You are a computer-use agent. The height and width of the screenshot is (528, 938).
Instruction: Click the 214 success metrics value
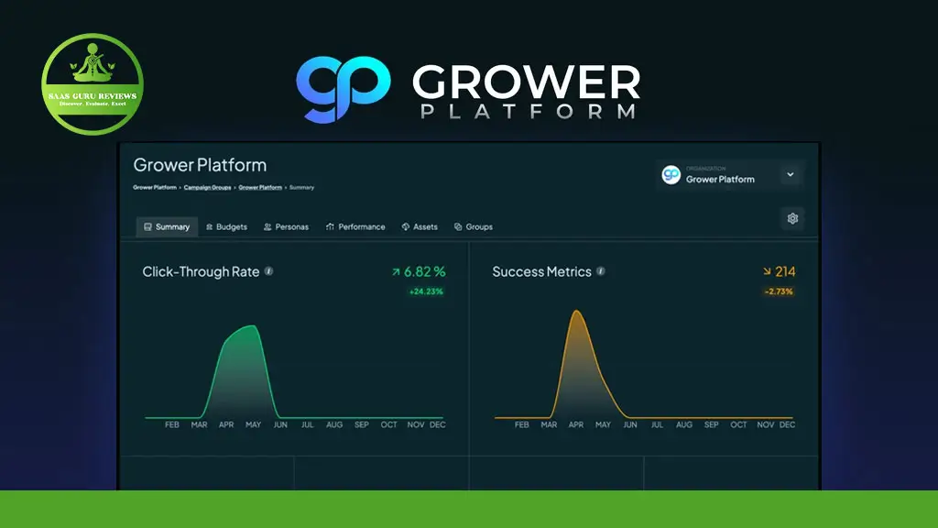(785, 271)
